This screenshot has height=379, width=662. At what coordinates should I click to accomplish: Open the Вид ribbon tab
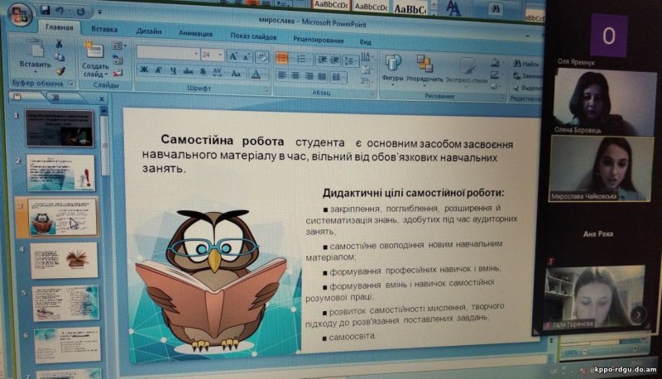pyautogui.click(x=365, y=41)
